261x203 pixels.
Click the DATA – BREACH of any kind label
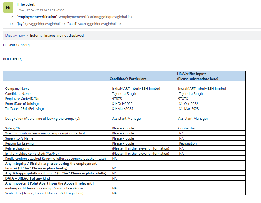(27, 178)
